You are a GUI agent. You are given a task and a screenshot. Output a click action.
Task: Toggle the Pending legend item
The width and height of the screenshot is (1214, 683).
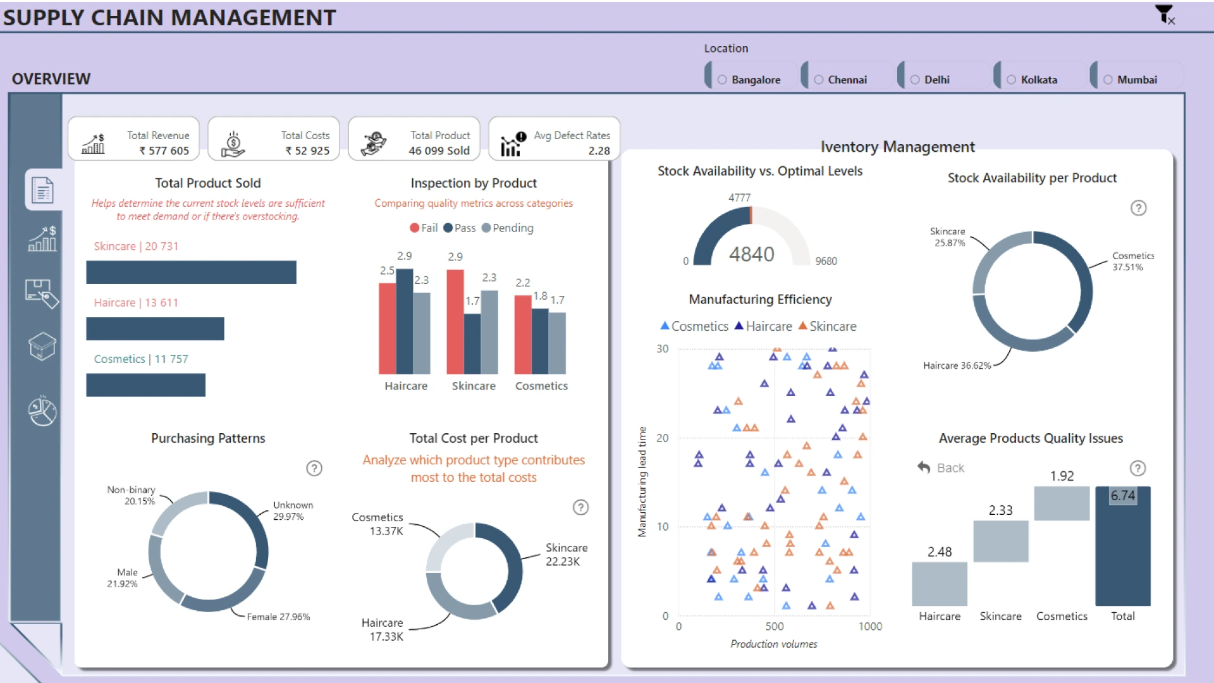[508, 228]
